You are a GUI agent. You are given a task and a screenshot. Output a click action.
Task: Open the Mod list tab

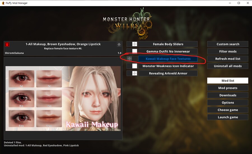coord(228,81)
